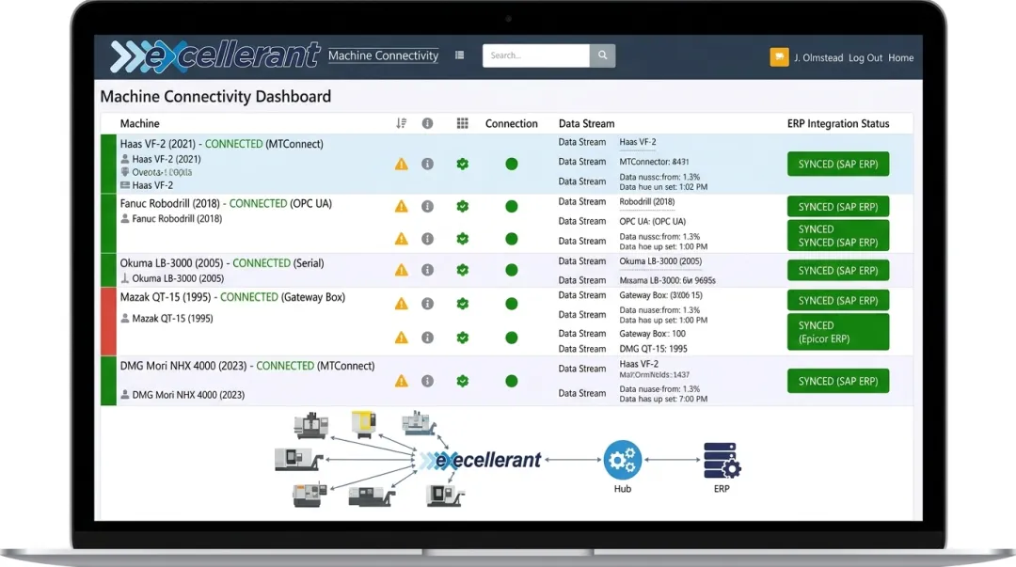
Task: Click the Excellerant logo in header
Action: click(214, 55)
